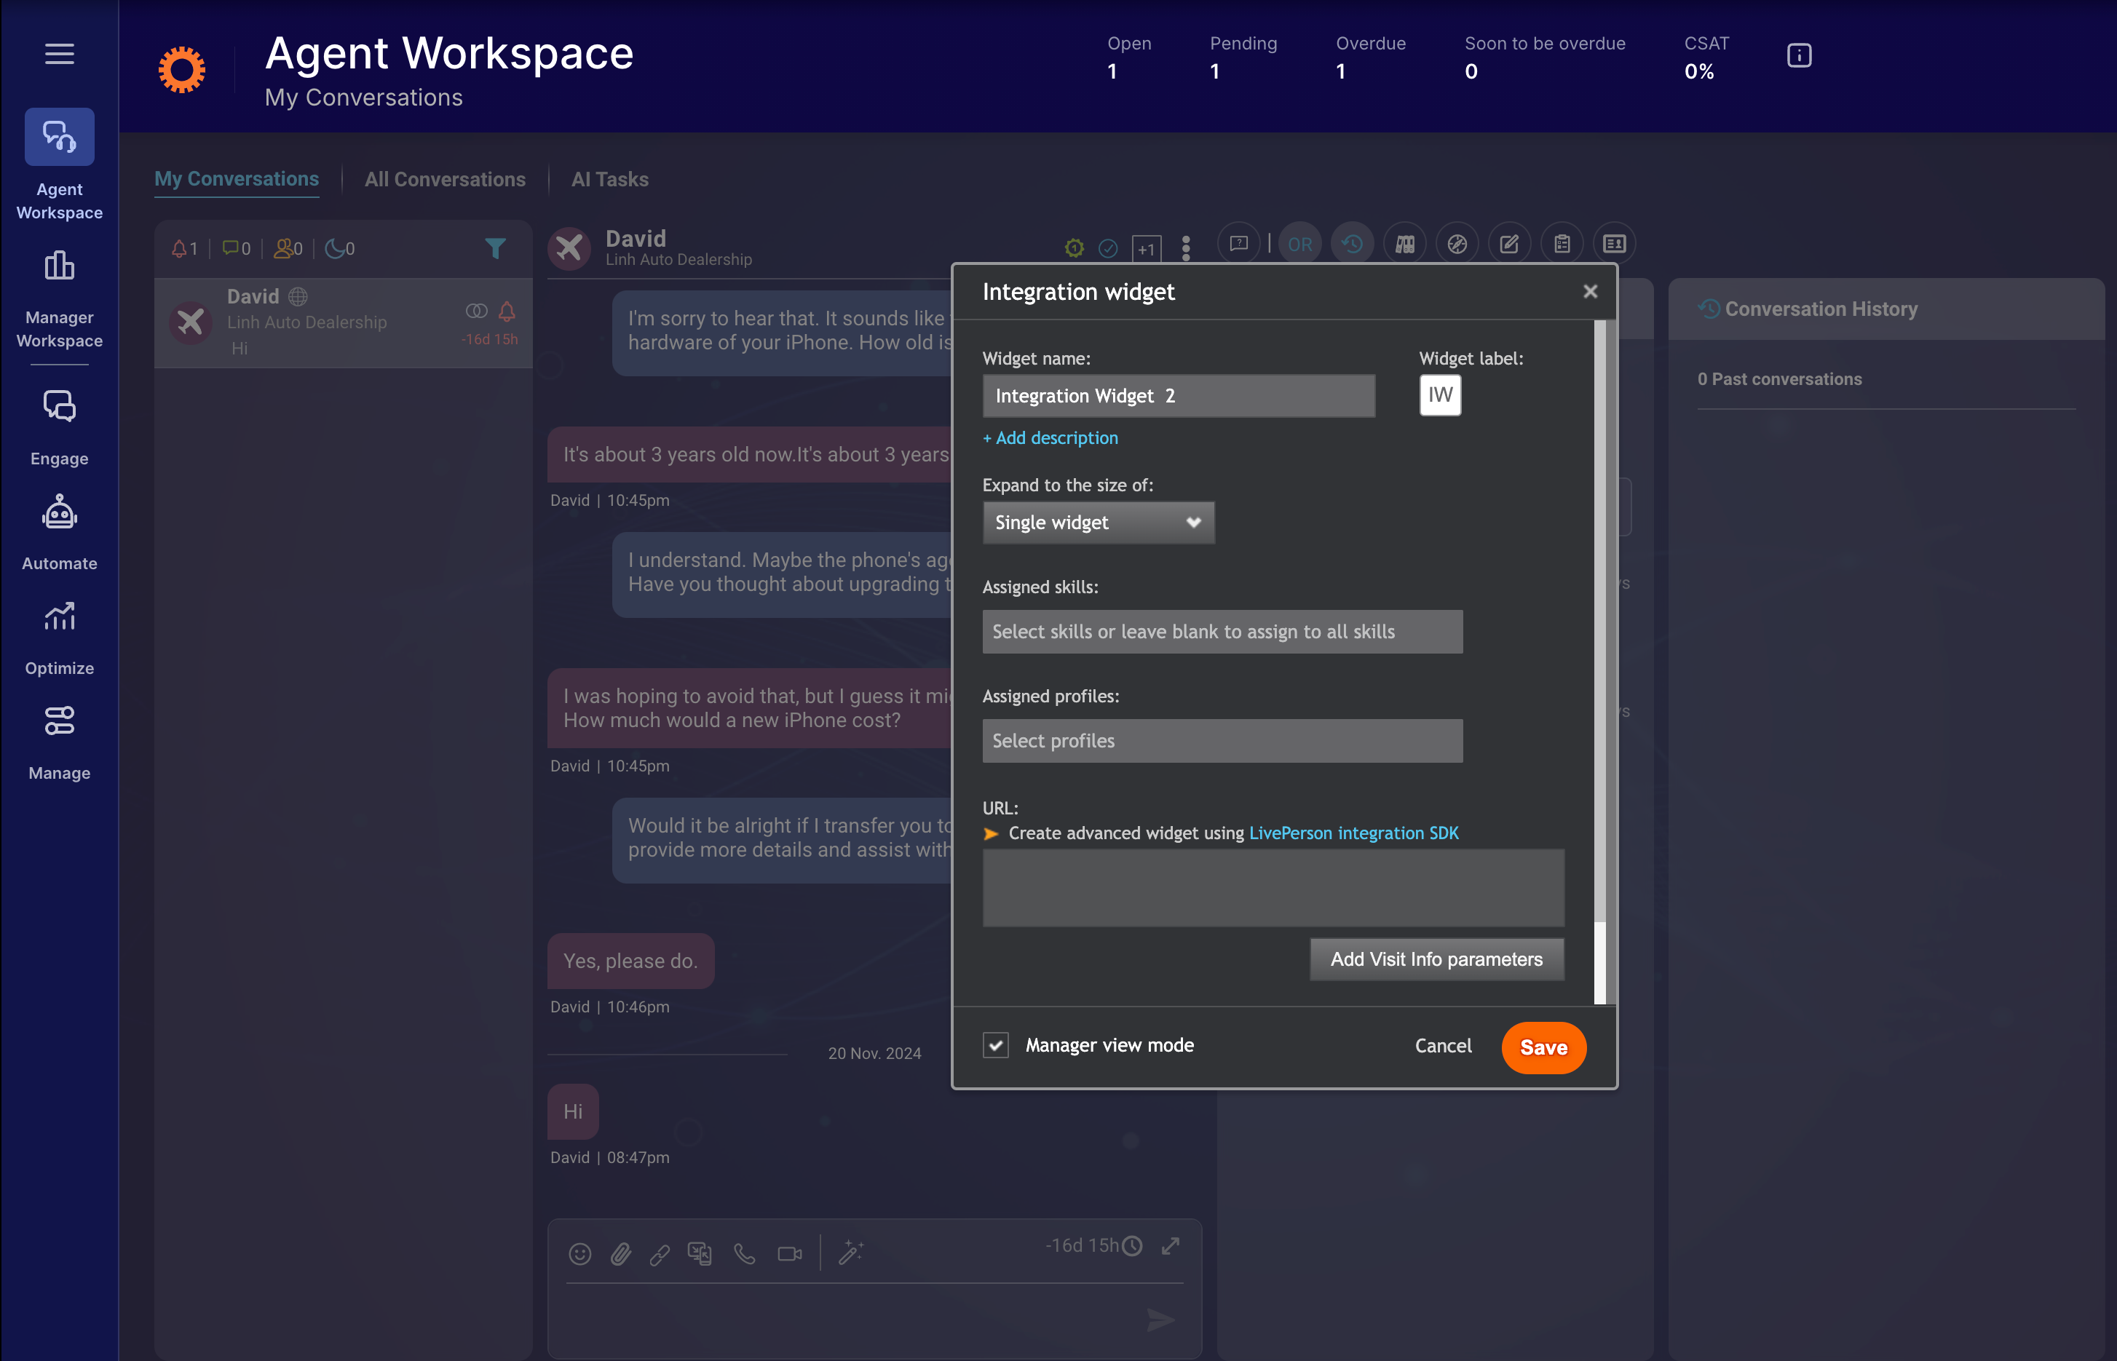Open the edit note widget icon
2117x1361 pixels.
(x=1509, y=244)
